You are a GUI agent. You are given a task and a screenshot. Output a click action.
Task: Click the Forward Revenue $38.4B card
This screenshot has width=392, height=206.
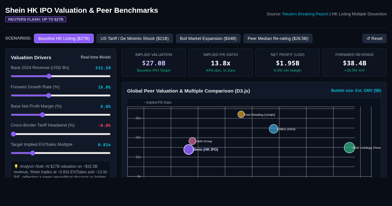[354, 62]
